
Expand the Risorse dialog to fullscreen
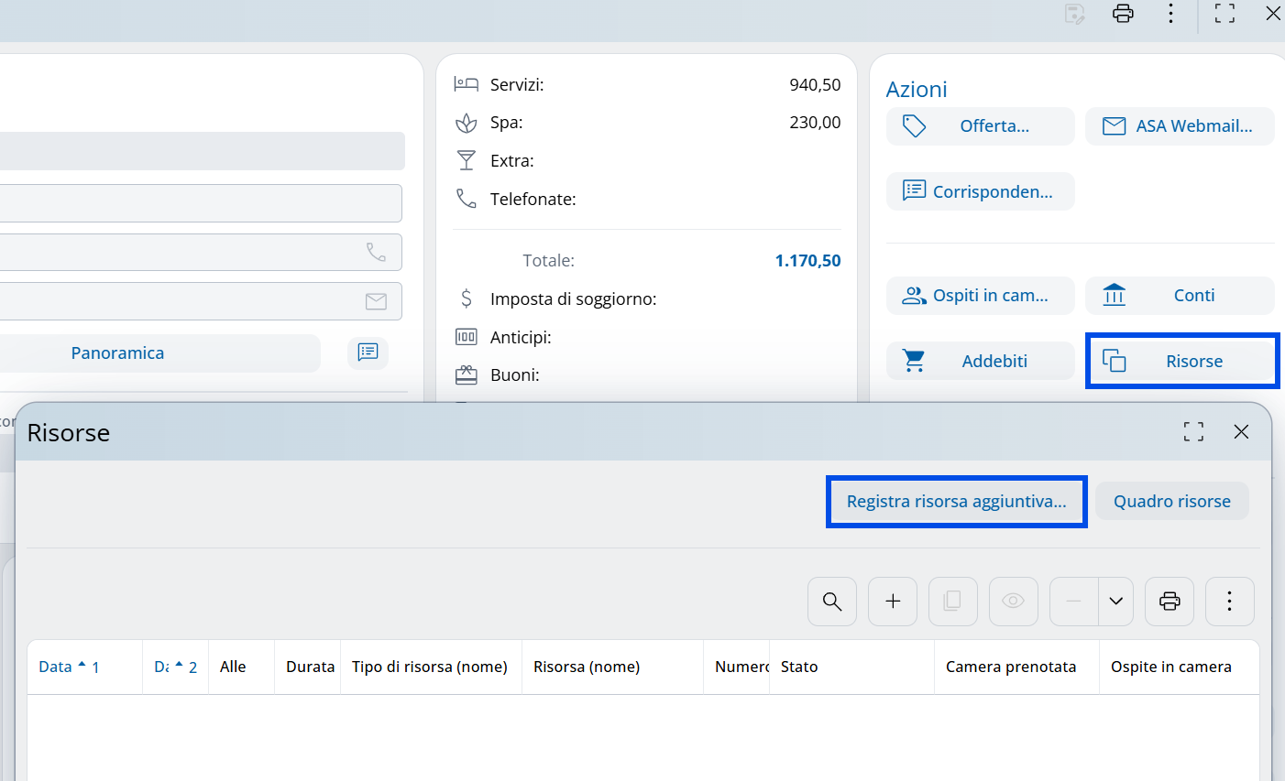[x=1193, y=432]
